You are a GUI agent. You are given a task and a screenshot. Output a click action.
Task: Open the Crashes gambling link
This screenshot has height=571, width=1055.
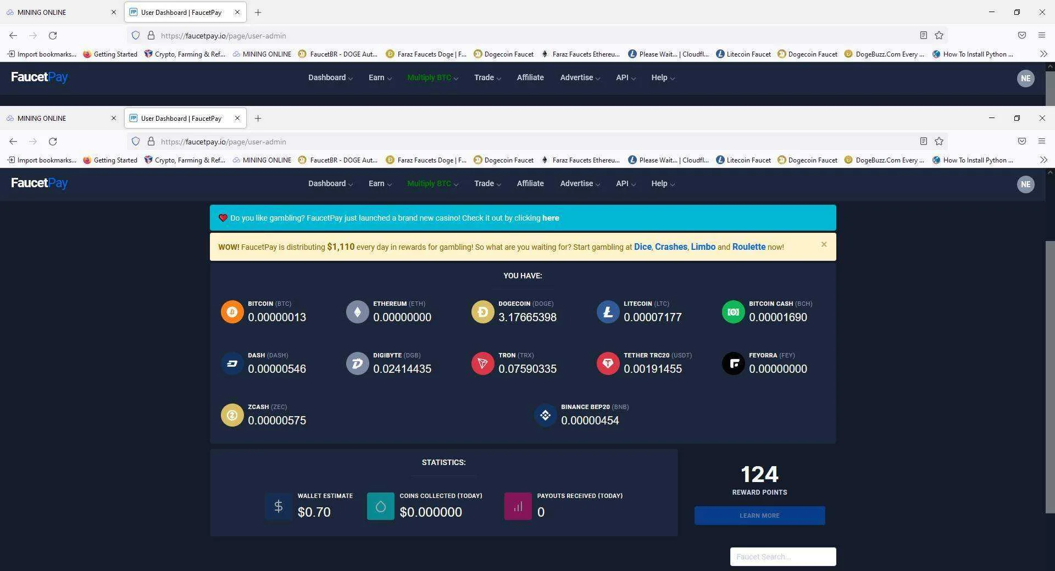pyautogui.click(x=671, y=247)
